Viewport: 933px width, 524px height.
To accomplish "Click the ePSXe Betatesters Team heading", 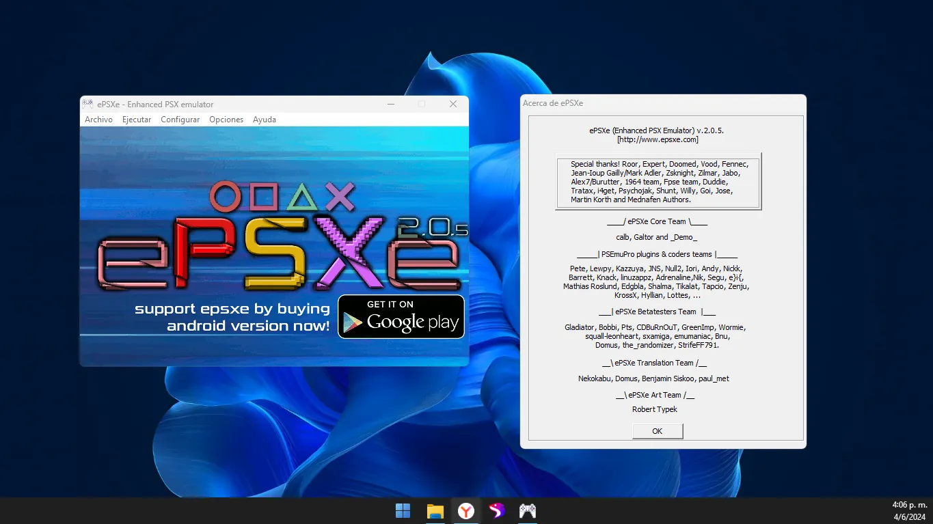I will pyautogui.click(x=657, y=312).
